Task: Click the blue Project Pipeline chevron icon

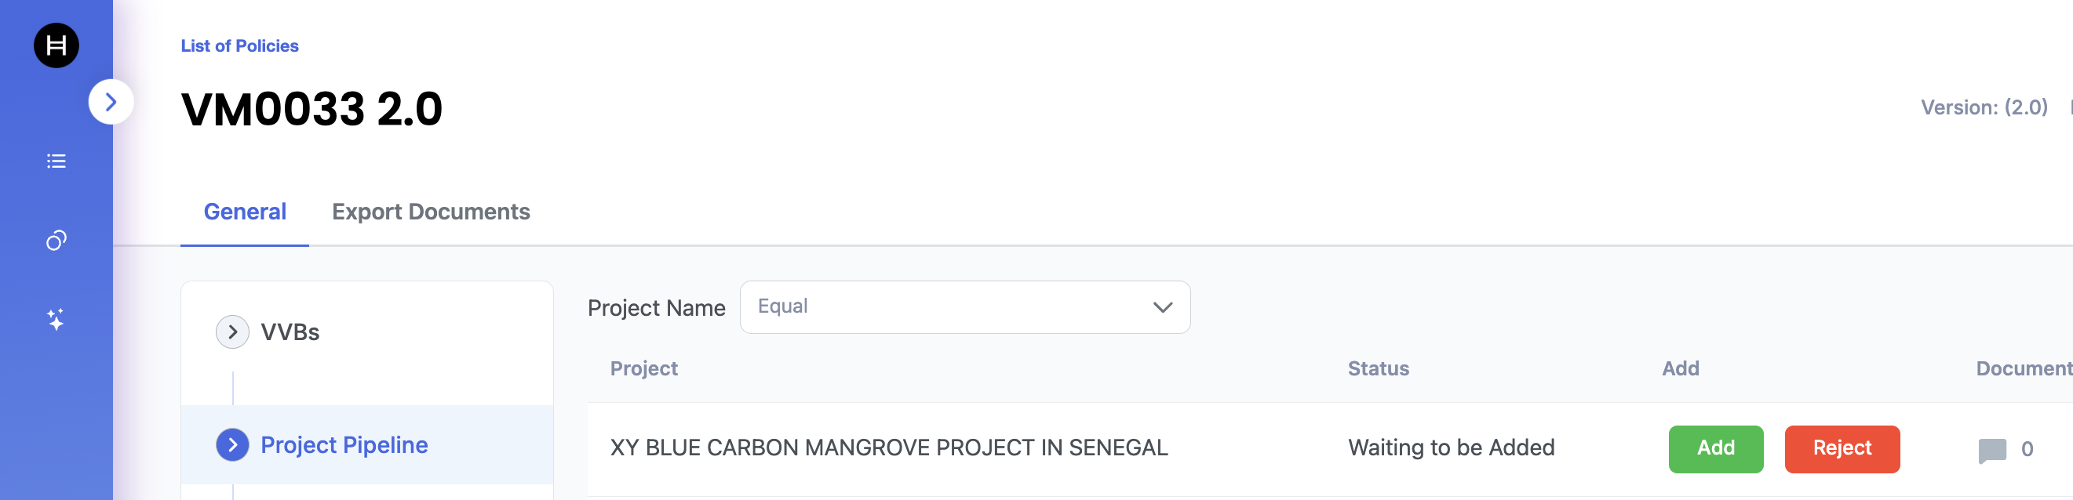Action: [x=232, y=444]
